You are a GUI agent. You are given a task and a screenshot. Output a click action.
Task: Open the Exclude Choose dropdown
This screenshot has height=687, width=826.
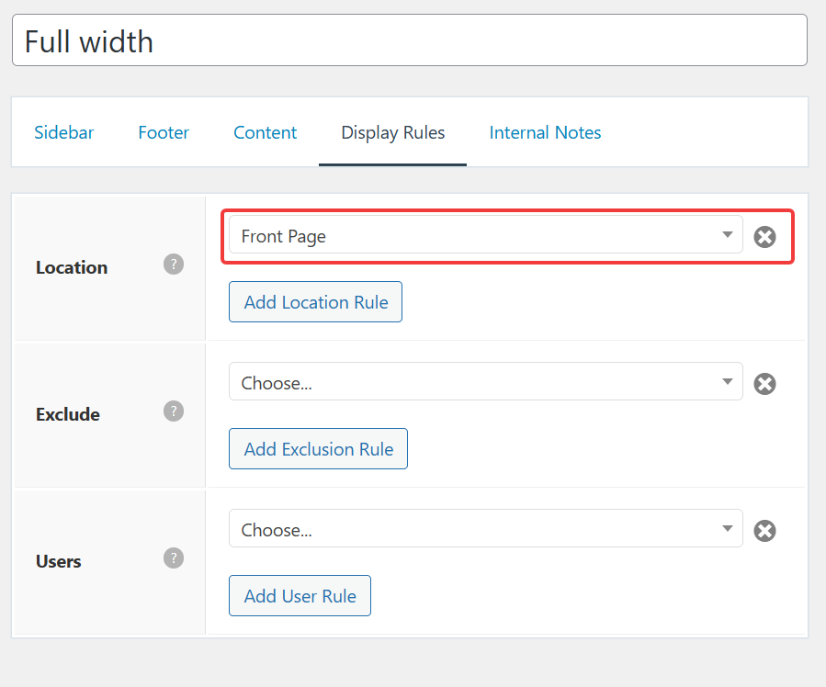click(x=486, y=381)
